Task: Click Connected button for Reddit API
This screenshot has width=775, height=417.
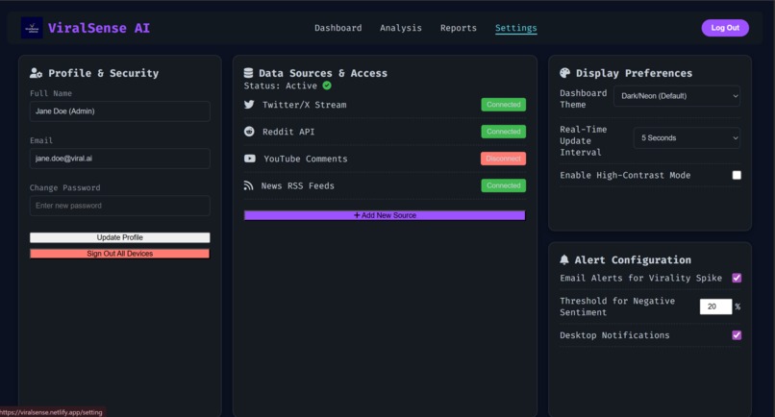Action: pyautogui.click(x=503, y=132)
